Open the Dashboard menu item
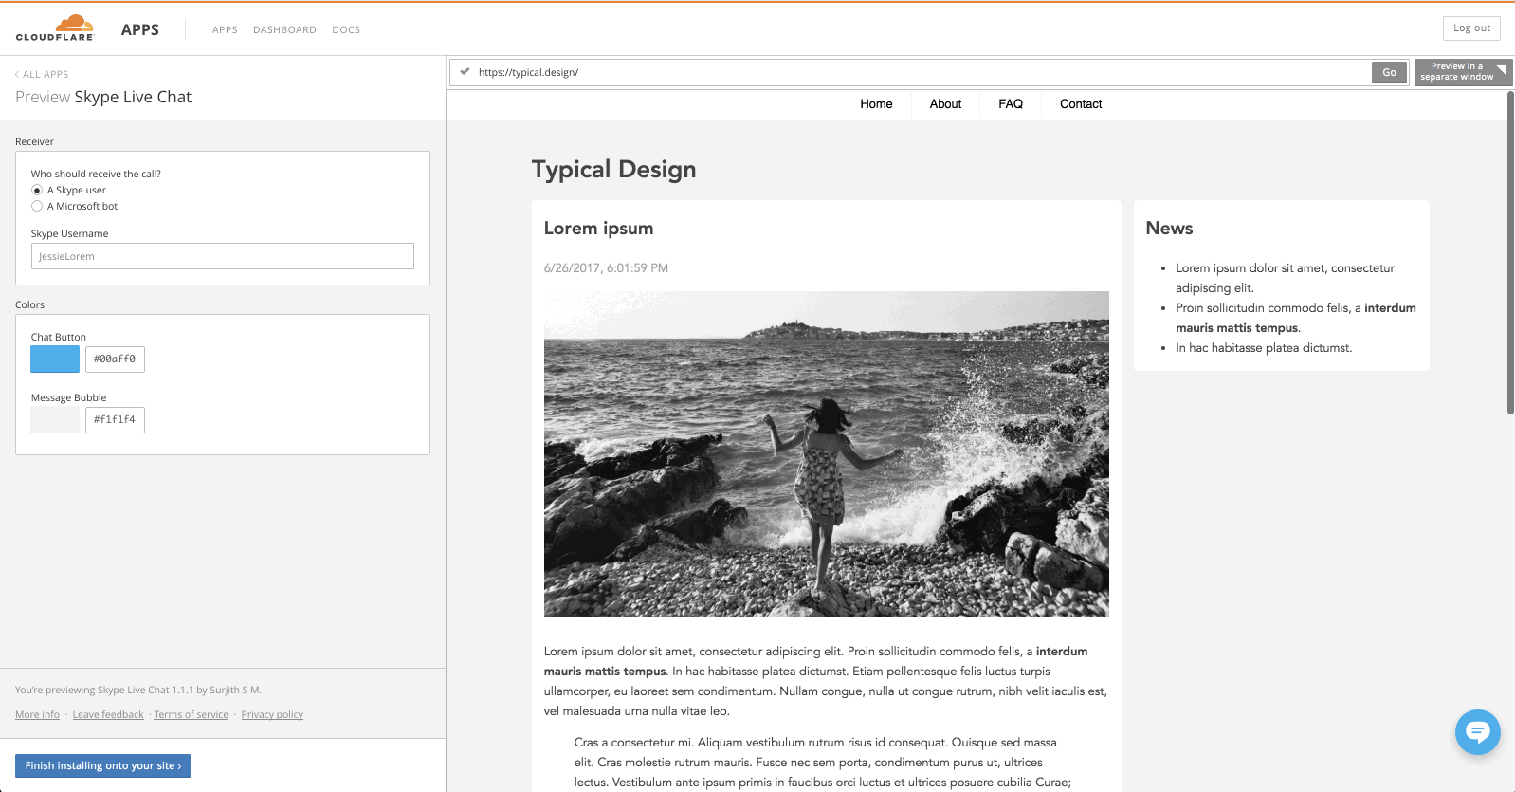The image size is (1515, 792). 284,29
